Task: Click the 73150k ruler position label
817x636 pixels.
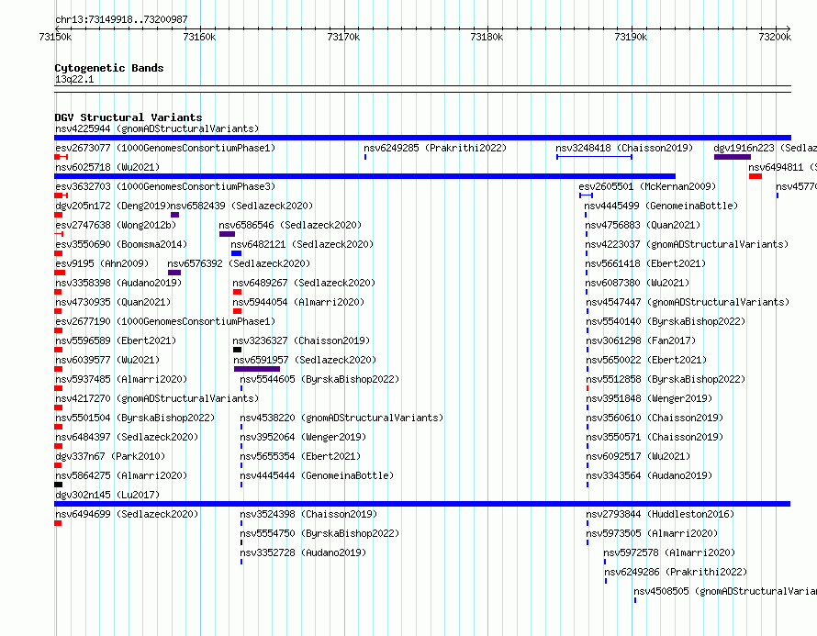Action: coord(55,37)
